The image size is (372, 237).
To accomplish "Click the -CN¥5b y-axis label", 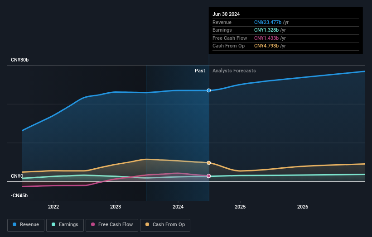I will [x=19, y=195].
